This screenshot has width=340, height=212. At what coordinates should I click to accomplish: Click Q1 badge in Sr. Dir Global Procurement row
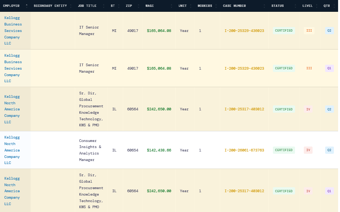329,191
